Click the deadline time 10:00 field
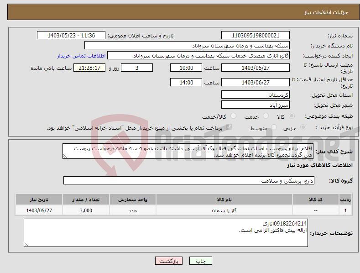The image size is (360, 273). coord(186,68)
